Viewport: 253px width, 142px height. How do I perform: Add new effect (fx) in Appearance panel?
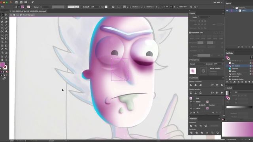(x=198, y=112)
